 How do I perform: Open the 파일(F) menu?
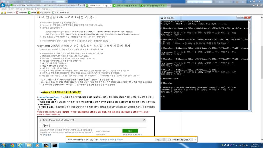point(4,9)
